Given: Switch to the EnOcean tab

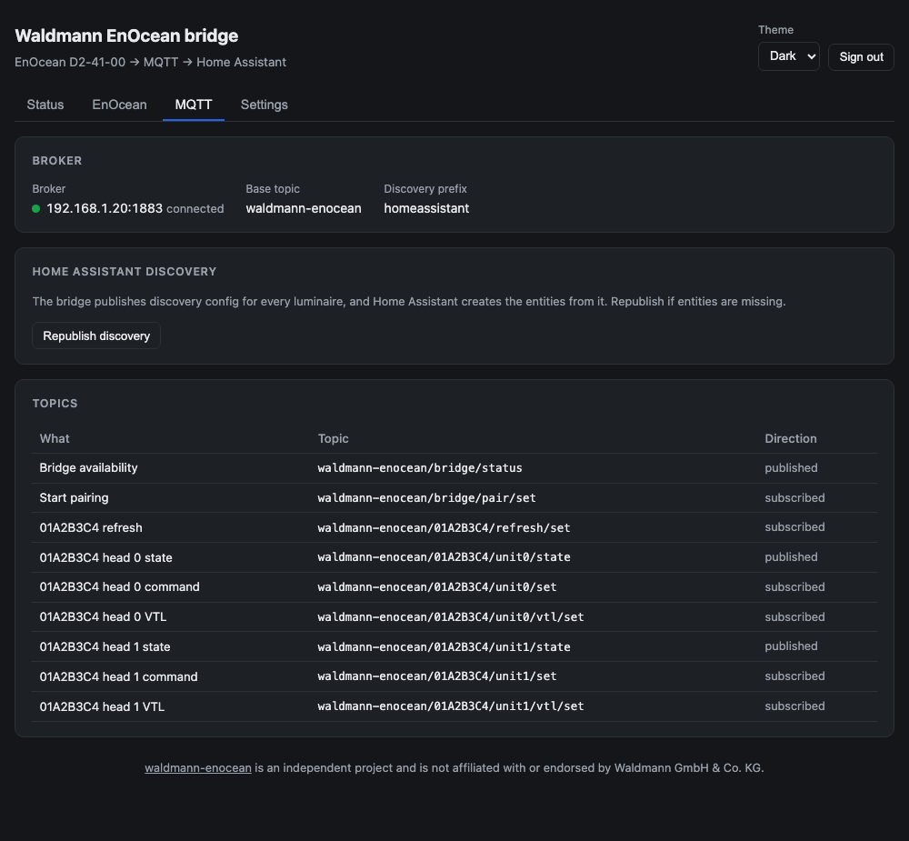Looking at the screenshot, I should (x=119, y=105).
